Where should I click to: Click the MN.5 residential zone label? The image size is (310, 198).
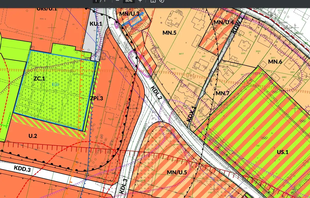(169, 32)
